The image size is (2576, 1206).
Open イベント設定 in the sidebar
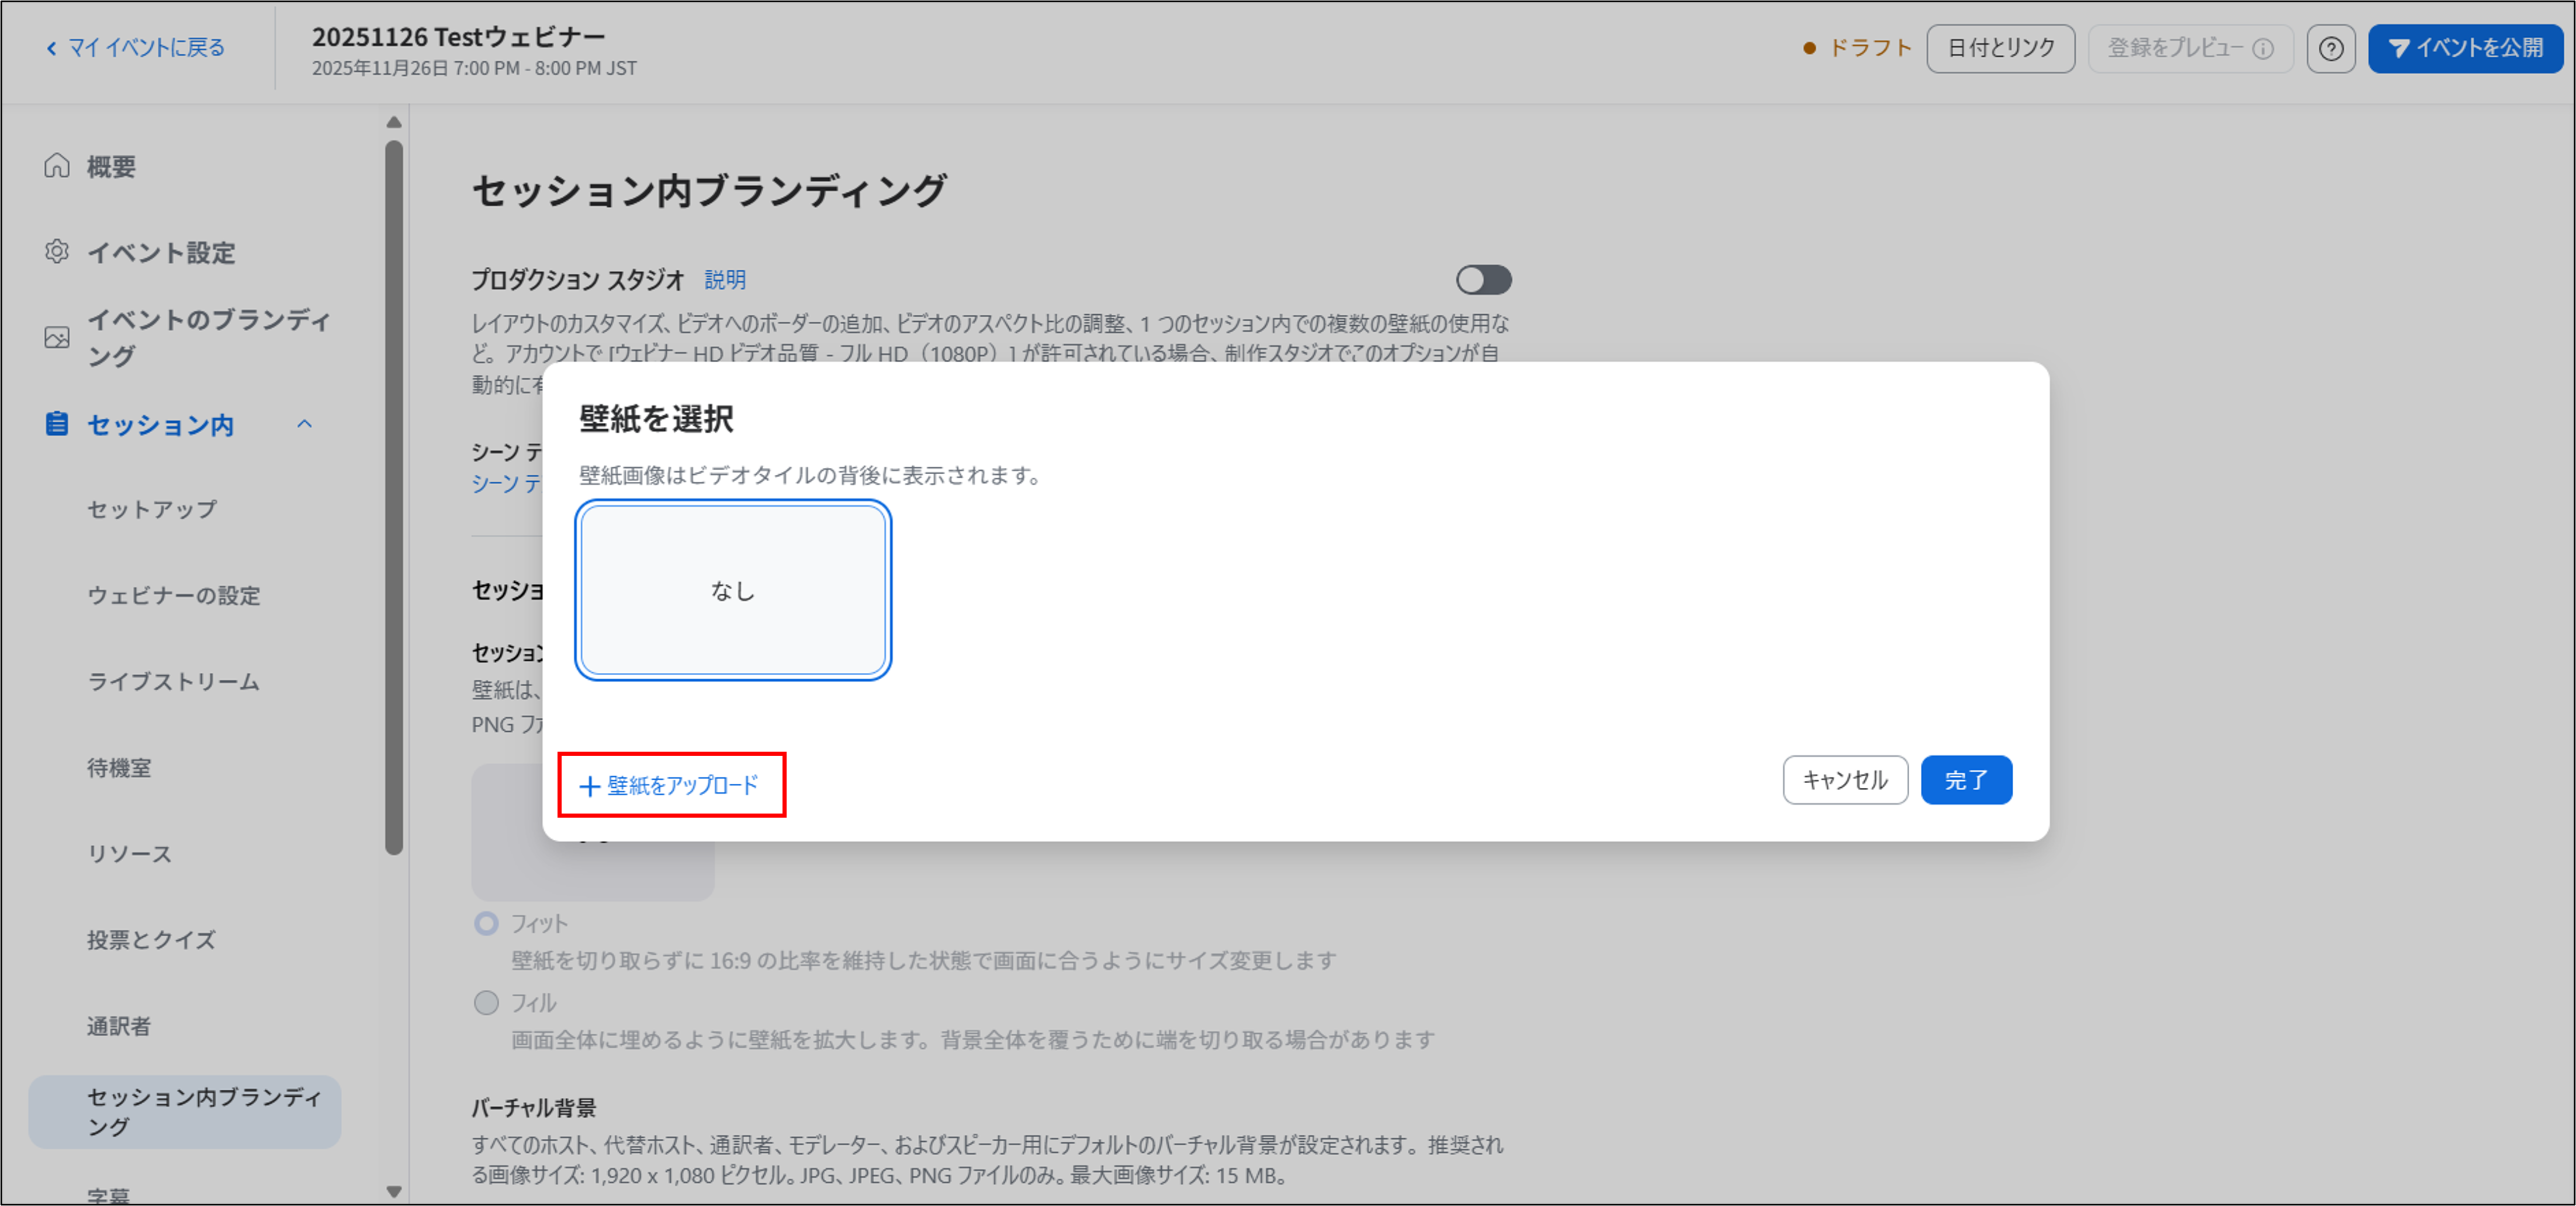tap(161, 252)
